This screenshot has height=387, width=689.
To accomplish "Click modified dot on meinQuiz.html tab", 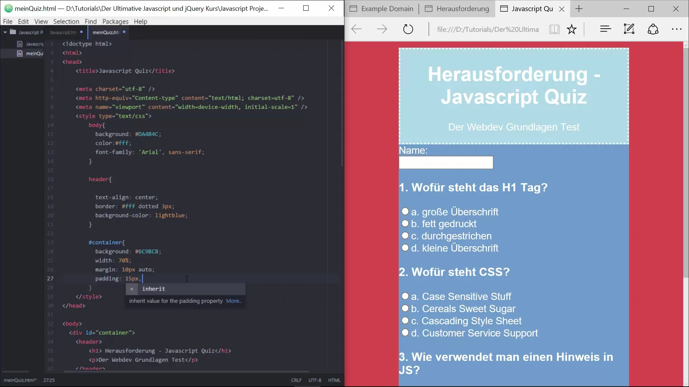I will [124, 32].
